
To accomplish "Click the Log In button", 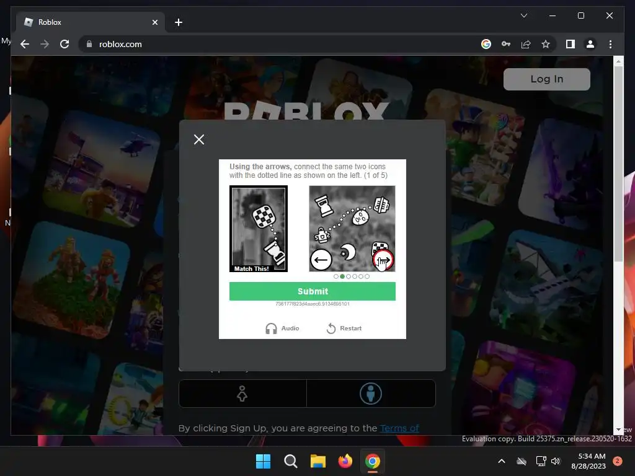I will click(547, 79).
